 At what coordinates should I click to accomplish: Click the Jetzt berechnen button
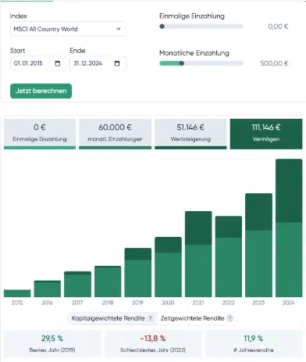41,91
